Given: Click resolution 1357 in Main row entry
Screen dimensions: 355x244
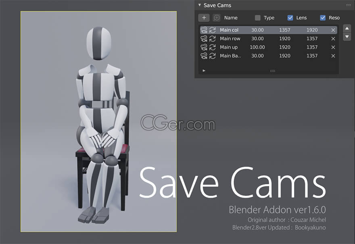Looking at the screenshot, I should 312,38.
